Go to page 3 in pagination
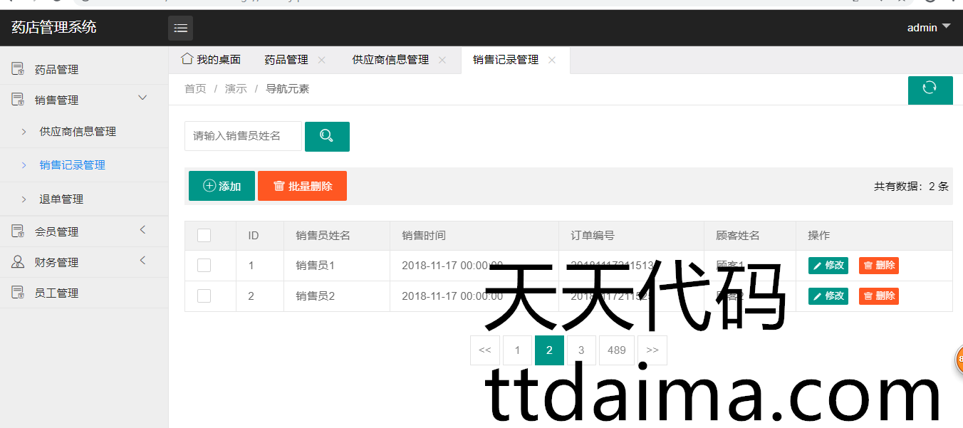Viewport: 963px width, 428px height. [x=581, y=350]
